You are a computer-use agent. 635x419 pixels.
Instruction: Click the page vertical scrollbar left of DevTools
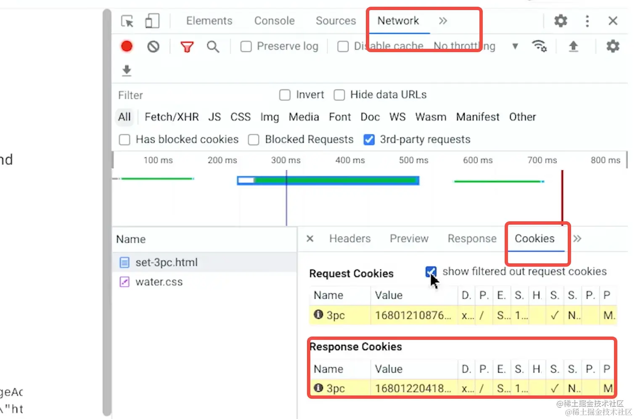pyautogui.click(x=107, y=212)
